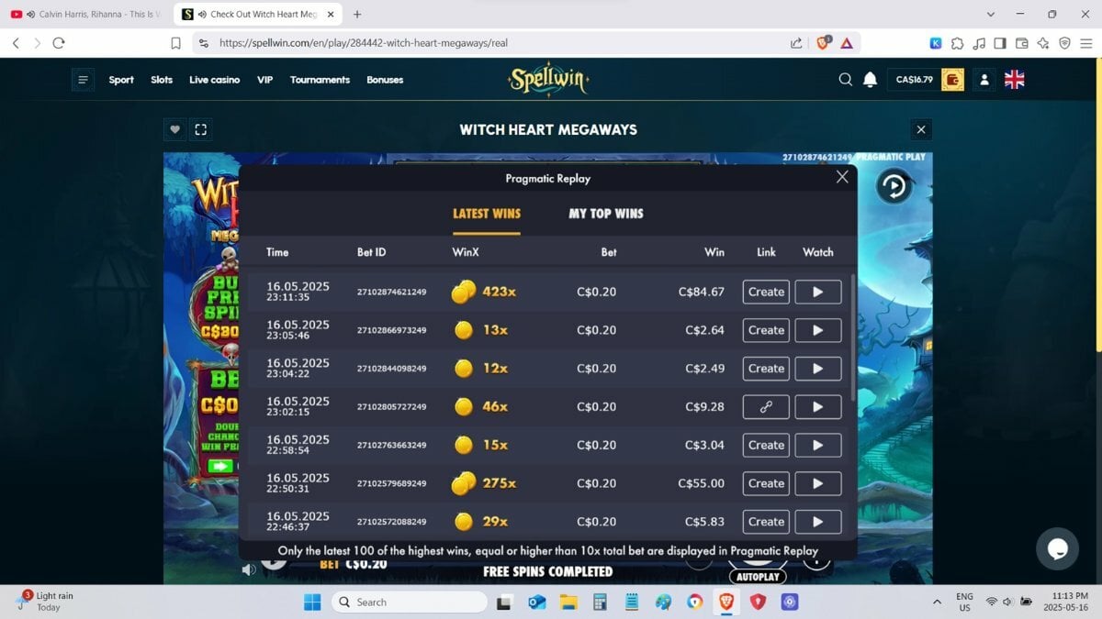Image resolution: width=1102 pixels, height=619 pixels.
Task: Open the yellow wallet deposit icon
Action: (x=953, y=80)
